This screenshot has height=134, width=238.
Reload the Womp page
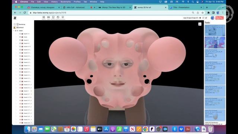(25, 13)
